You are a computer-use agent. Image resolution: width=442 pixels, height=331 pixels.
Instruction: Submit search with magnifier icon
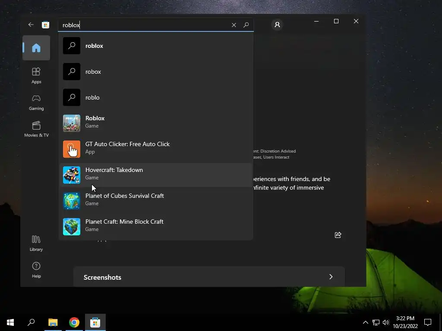pos(246,25)
